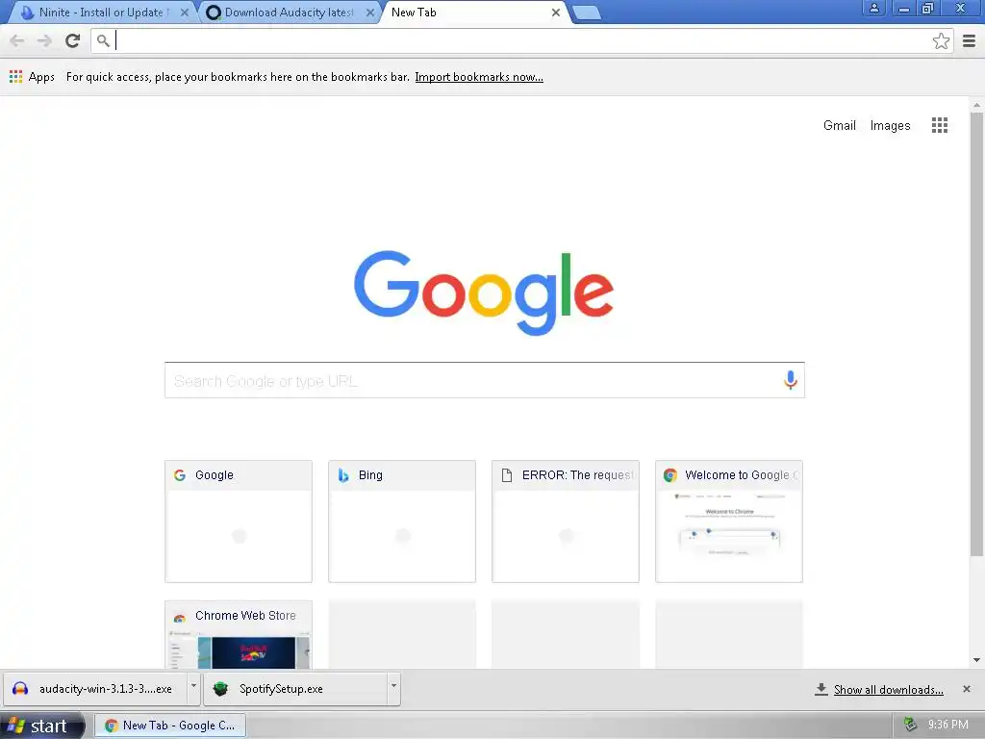The width and height of the screenshot is (985, 739).
Task: Click the Chrome user profile icon
Action: tap(873, 8)
